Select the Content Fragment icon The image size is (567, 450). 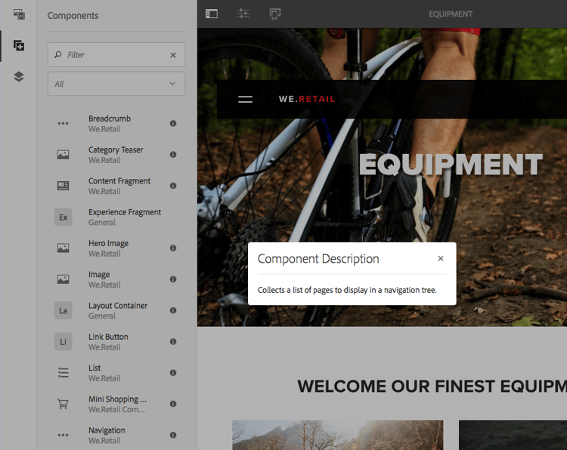click(63, 186)
